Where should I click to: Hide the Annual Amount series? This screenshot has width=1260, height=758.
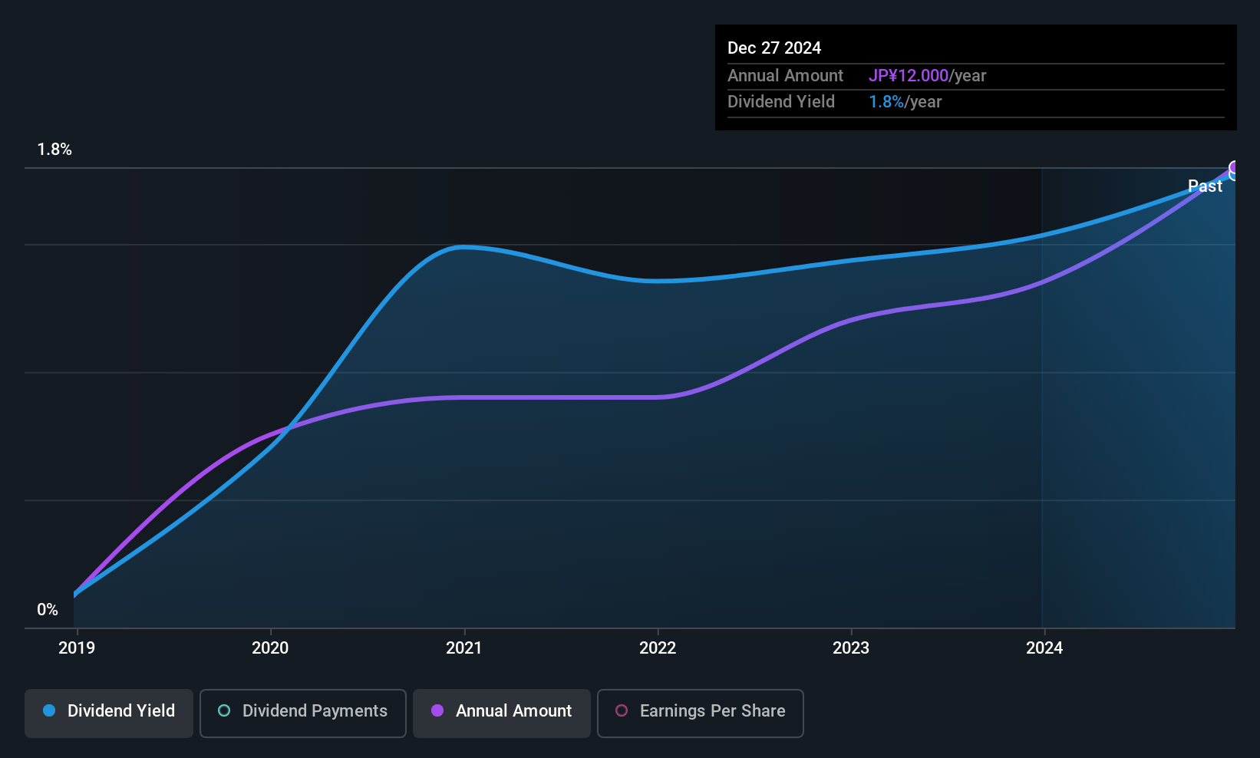[x=502, y=713]
